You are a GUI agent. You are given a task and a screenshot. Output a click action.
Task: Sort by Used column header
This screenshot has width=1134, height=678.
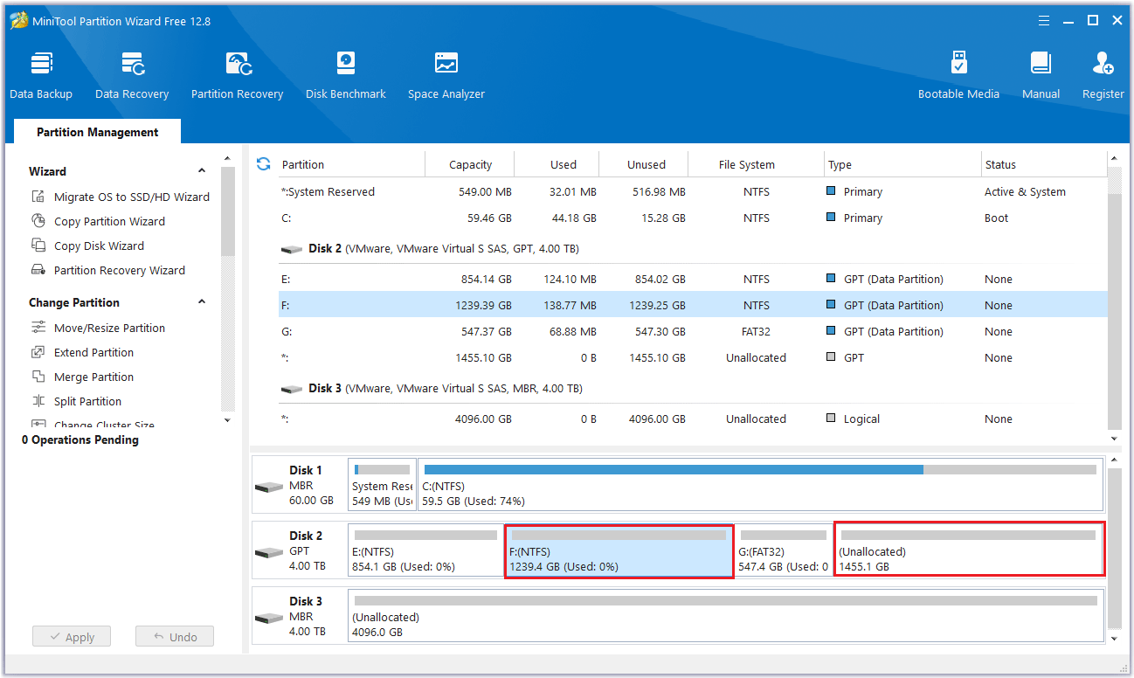click(x=564, y=164)
